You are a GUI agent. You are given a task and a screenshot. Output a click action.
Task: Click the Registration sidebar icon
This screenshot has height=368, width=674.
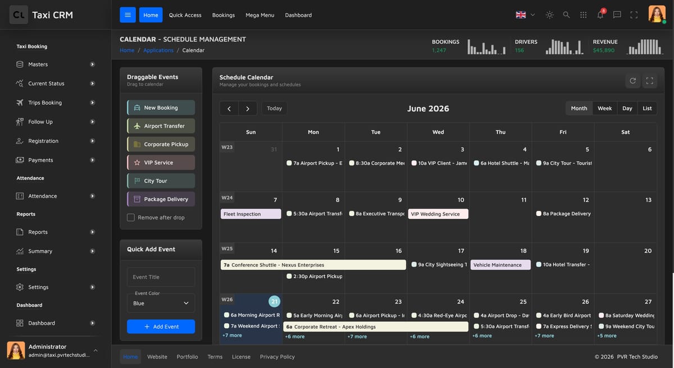20,141
